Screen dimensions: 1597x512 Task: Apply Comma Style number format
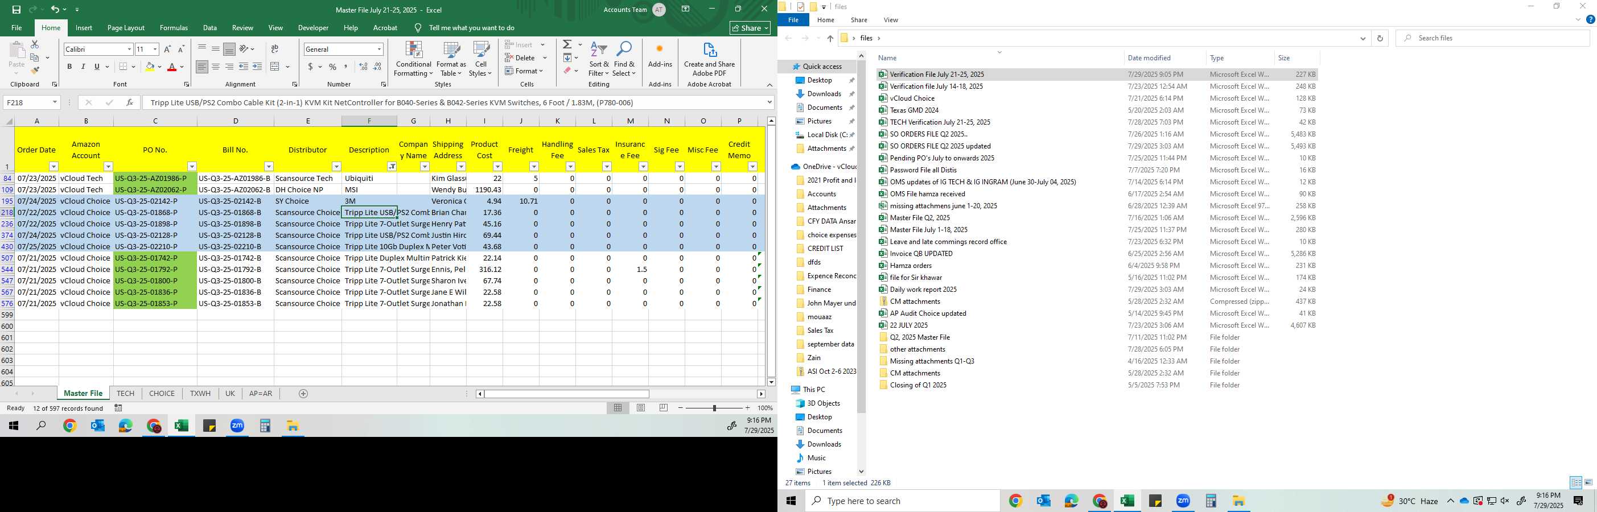coord(346,67)
